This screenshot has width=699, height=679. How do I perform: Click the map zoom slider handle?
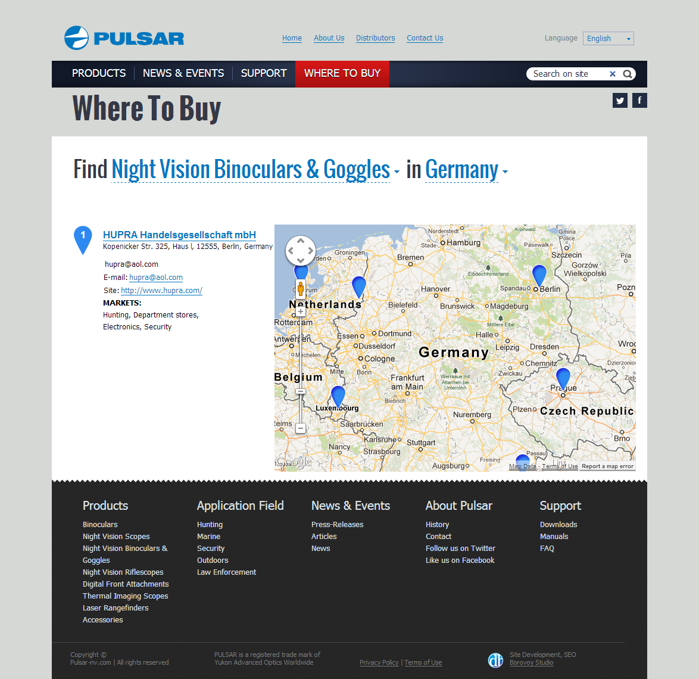click(301, 391)
